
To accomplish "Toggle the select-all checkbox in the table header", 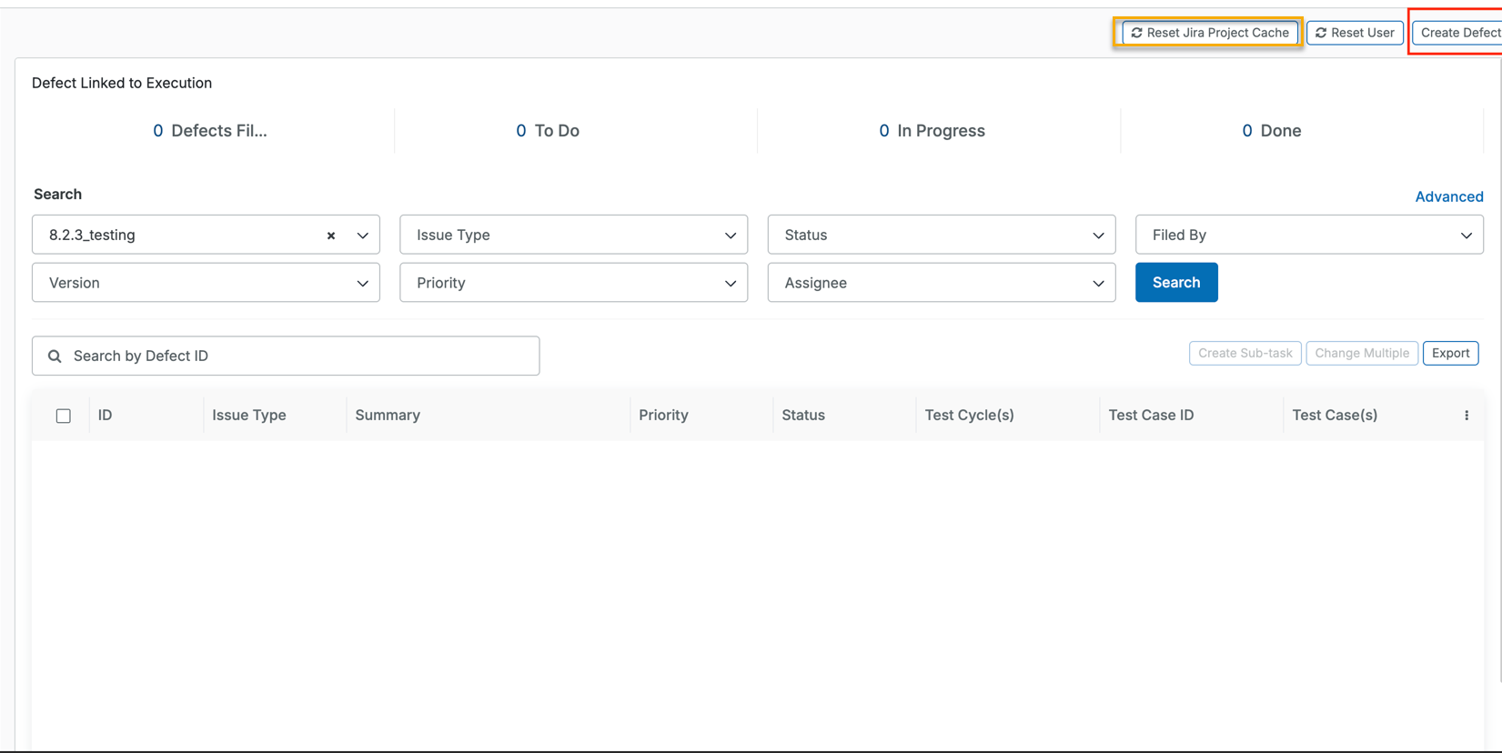I will pos(64,416).
